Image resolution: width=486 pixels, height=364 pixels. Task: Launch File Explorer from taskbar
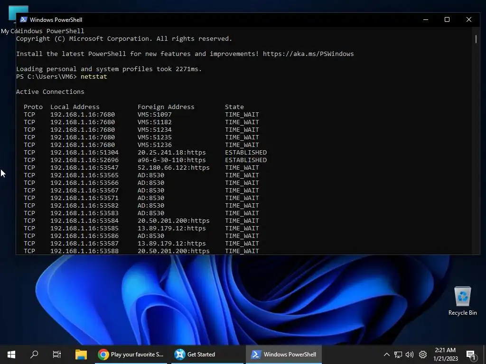click(81, 355)
